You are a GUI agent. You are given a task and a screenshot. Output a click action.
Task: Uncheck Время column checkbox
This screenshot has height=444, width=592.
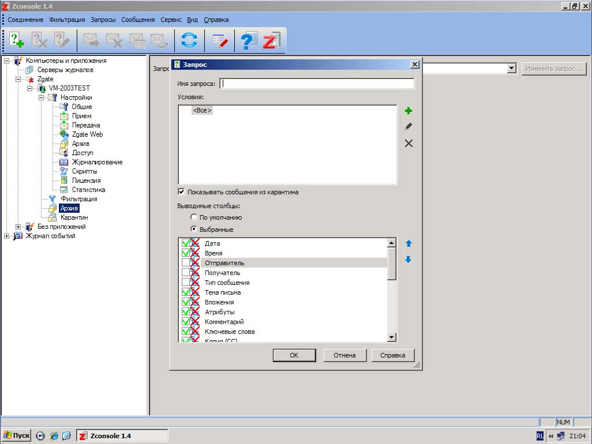186,253
